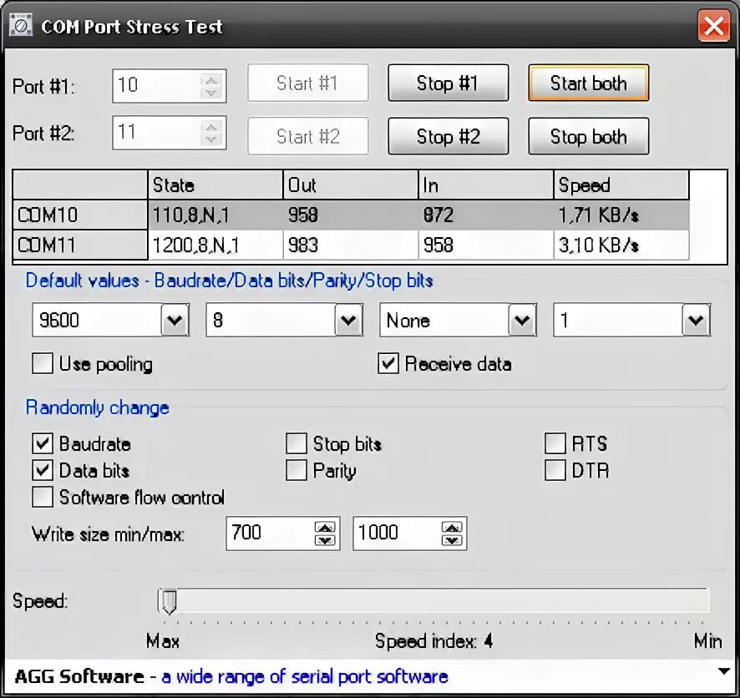Expand the AGG Software banner arrow

point(723,670)
